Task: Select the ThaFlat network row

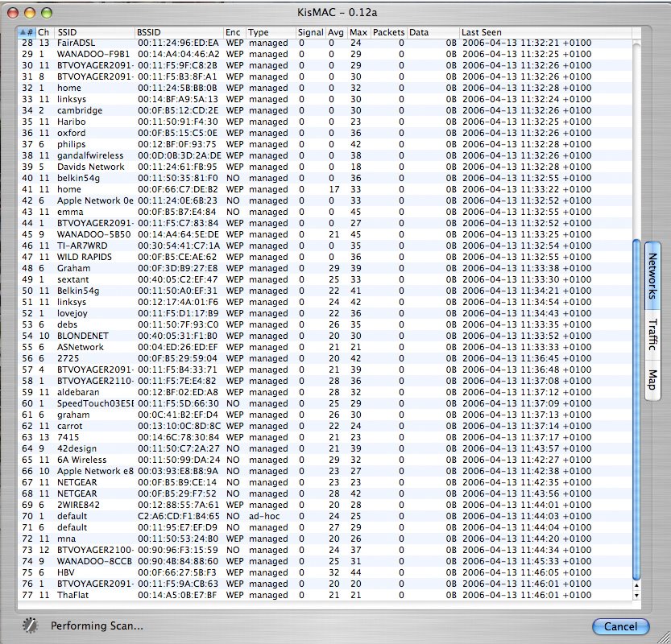Action: click(x=325, y=595)
